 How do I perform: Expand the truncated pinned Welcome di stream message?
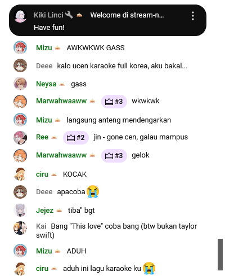(x=127, y=15)
